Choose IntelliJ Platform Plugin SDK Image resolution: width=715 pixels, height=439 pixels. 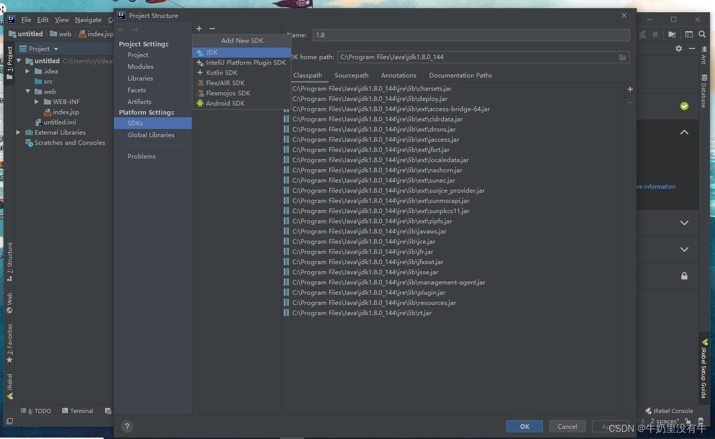click(241, 63)
